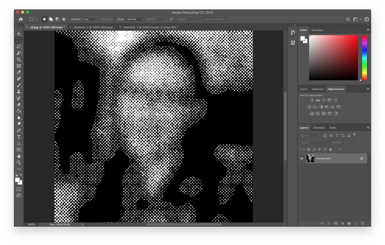This screenshot has width=385, height=245.
Task: Select the Hand tool
Action: [19, 156]
